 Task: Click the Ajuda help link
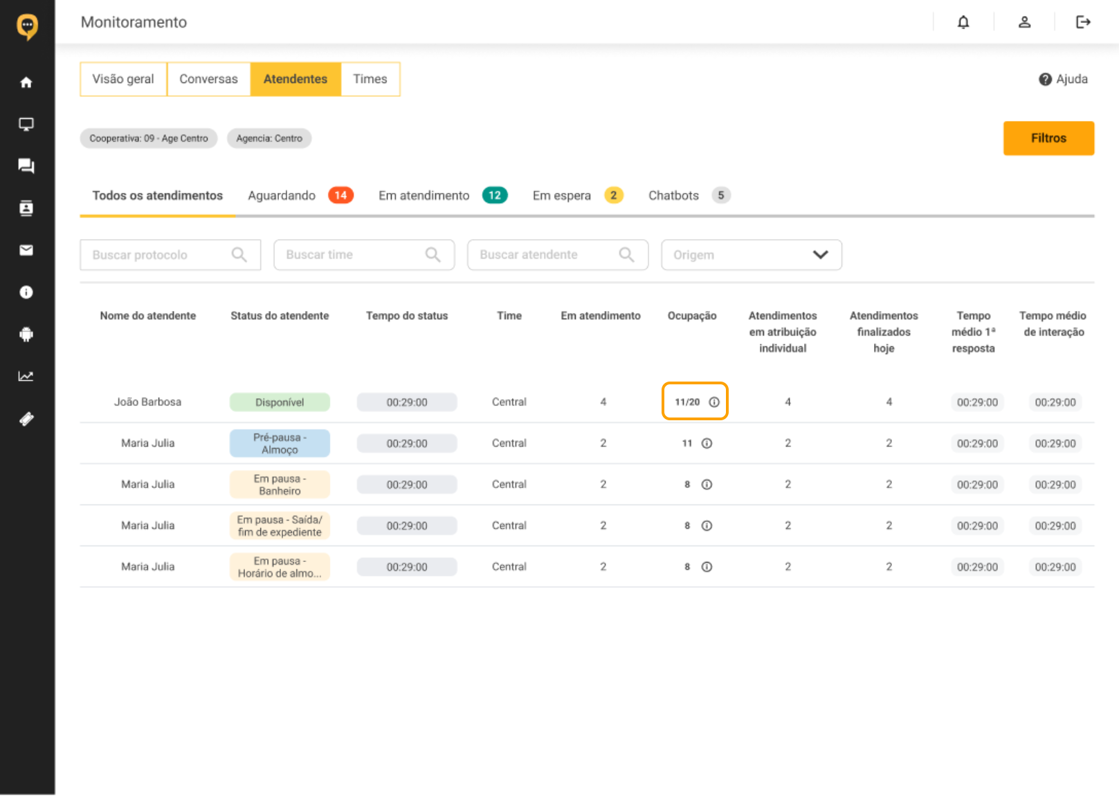coord(1064,79)
